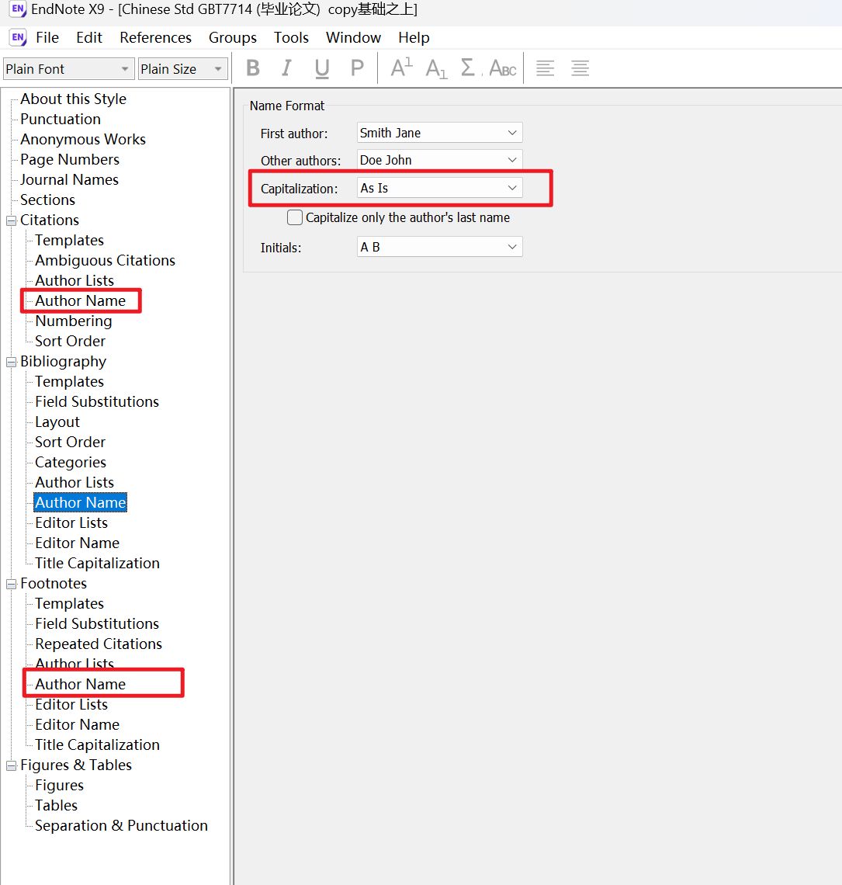This screenshot has width=842, height=885.
Task: Open the Initials dropdown
Action: click(x=439, y=247)
